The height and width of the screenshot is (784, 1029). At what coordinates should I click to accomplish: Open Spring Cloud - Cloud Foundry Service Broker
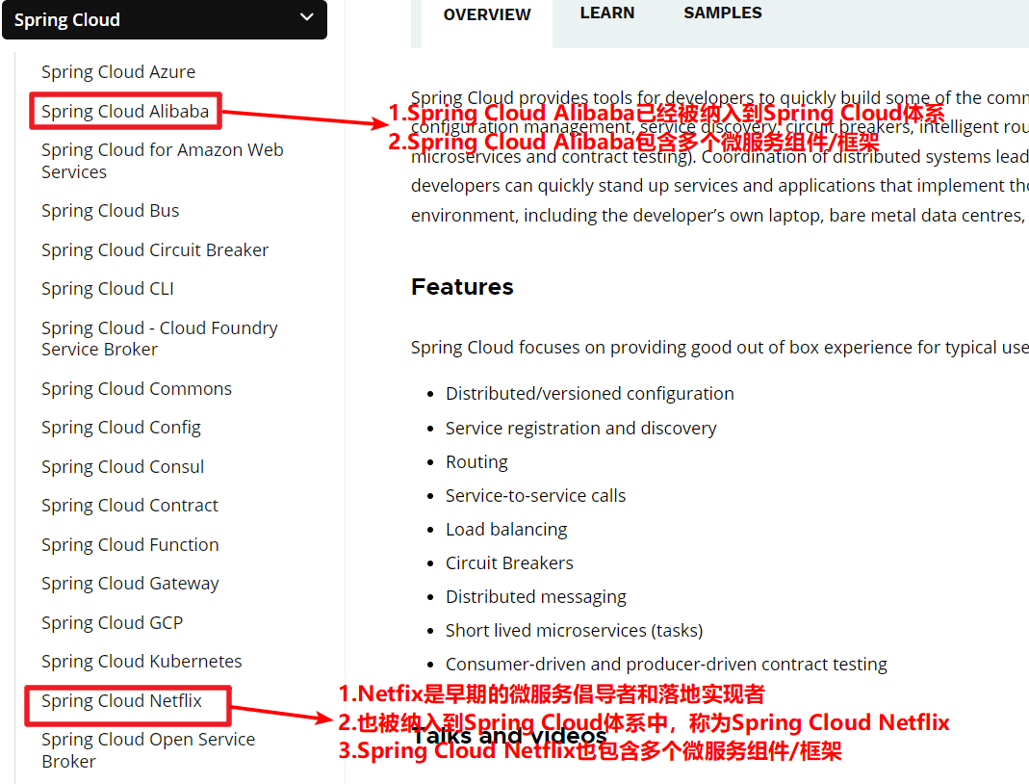[159, 339]
